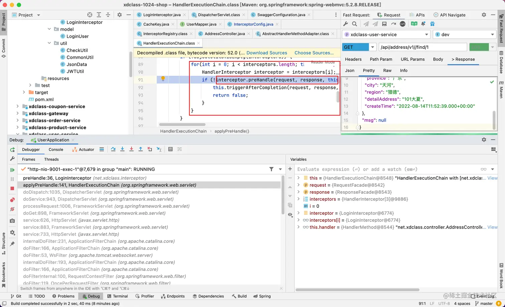Open the Console debug tab
Viewport: 505px width, 307px height.
[56, 149]
